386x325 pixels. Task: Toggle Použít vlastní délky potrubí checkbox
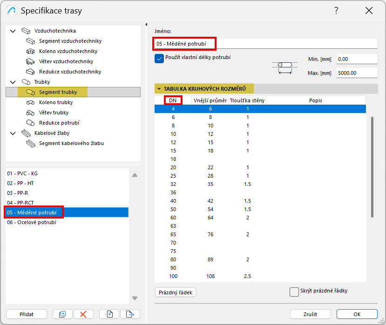[x=159, y=59]
